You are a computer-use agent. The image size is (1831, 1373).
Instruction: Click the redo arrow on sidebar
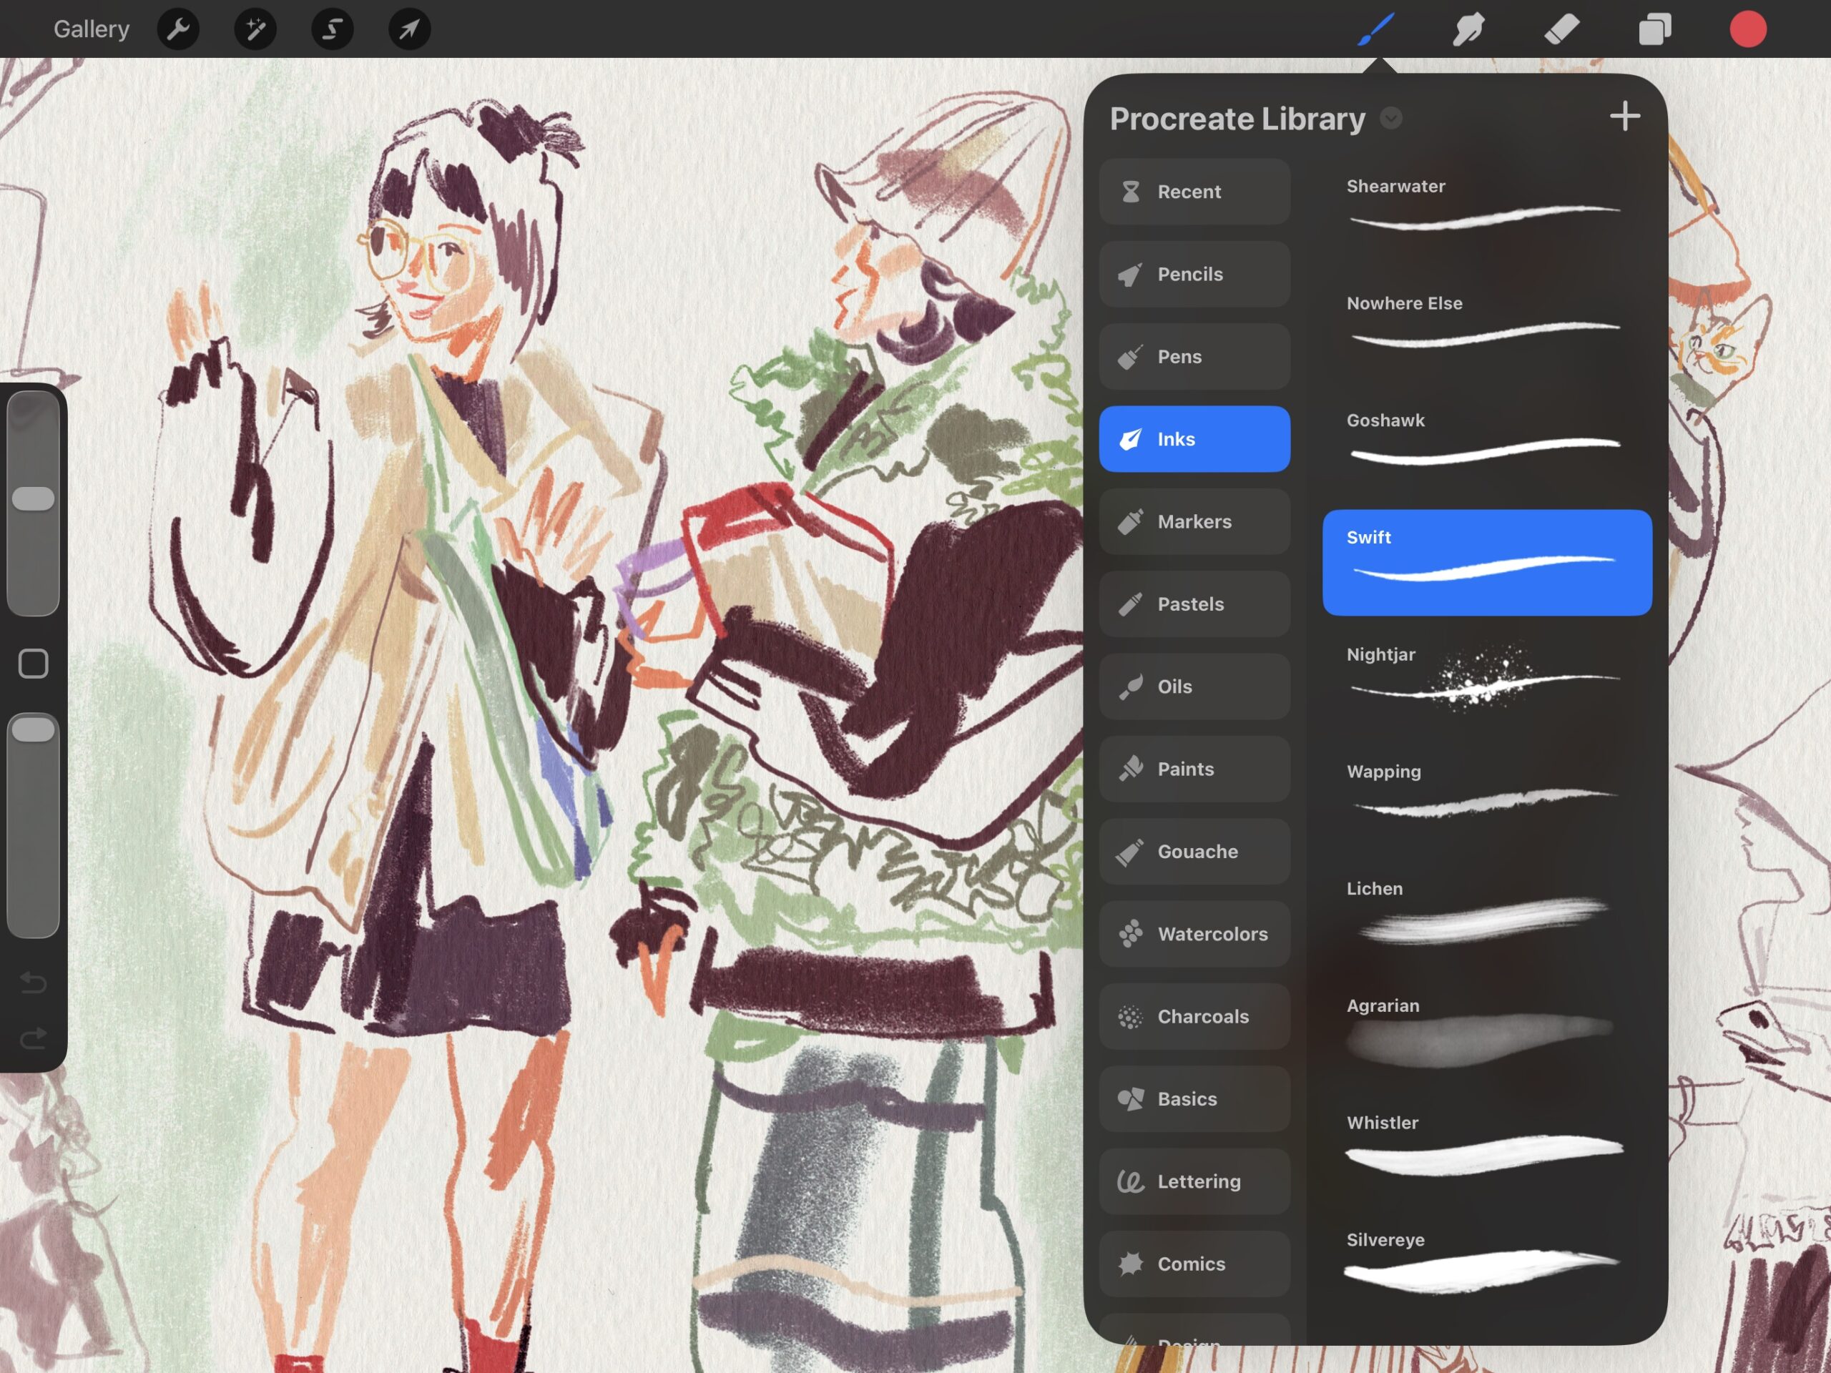click(33, 1038)
